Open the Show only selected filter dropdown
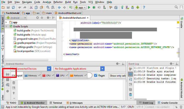 [x=117, y=76]
